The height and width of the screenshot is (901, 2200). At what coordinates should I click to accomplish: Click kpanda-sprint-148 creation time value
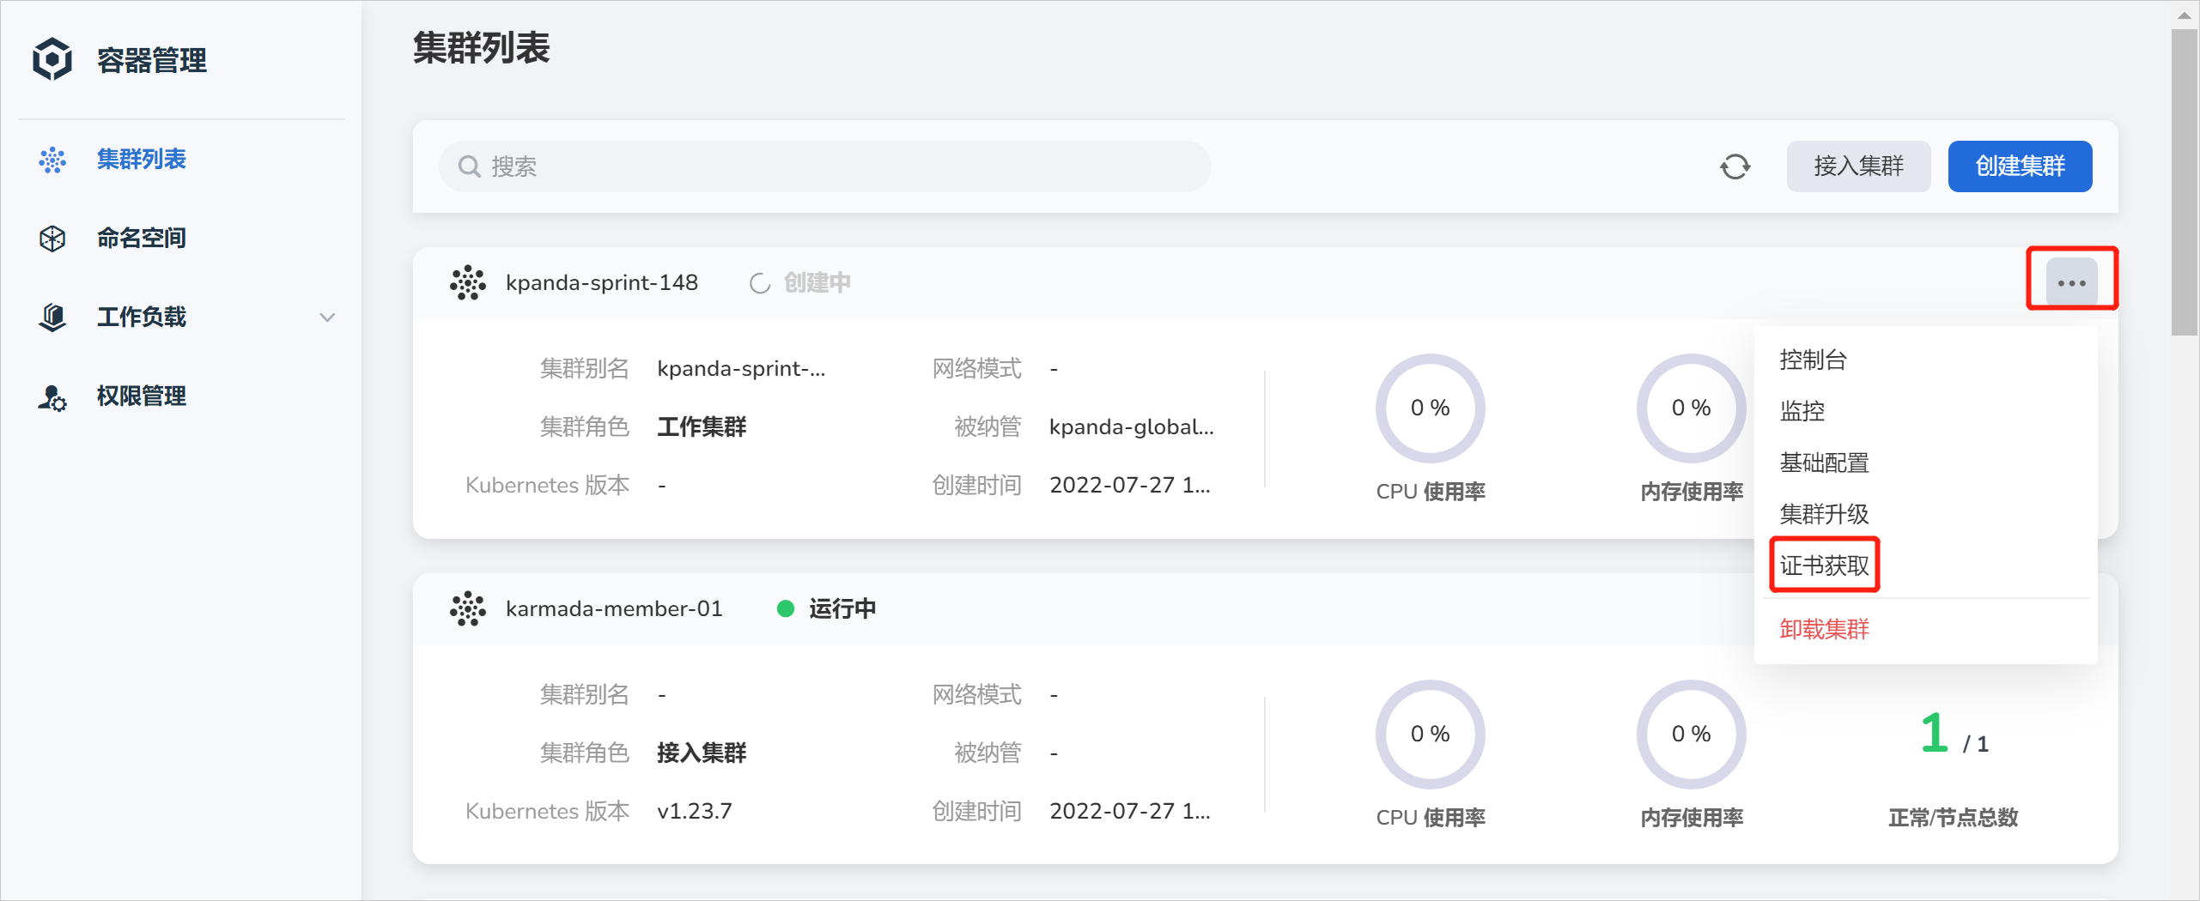(1129, 485)
